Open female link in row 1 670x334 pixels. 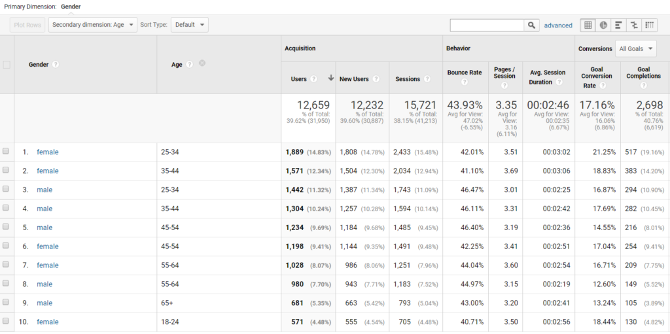pos(47,152)
